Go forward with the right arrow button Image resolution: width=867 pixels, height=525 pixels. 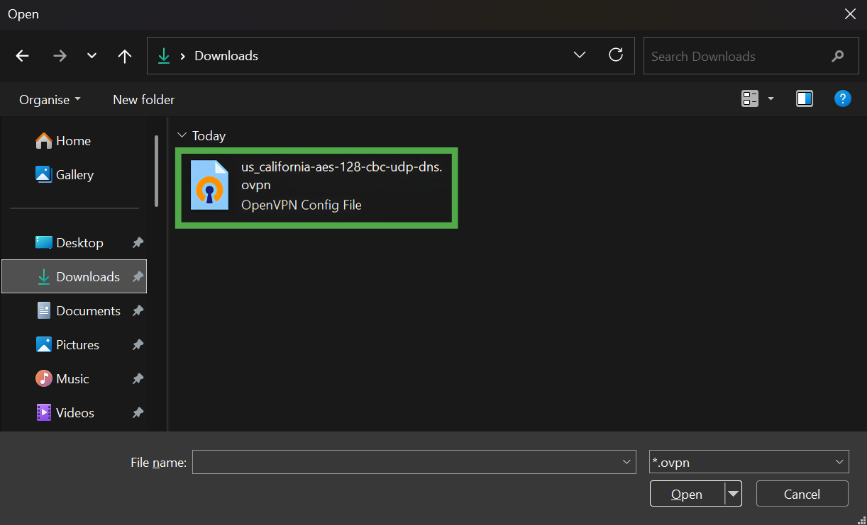point(60,56)
